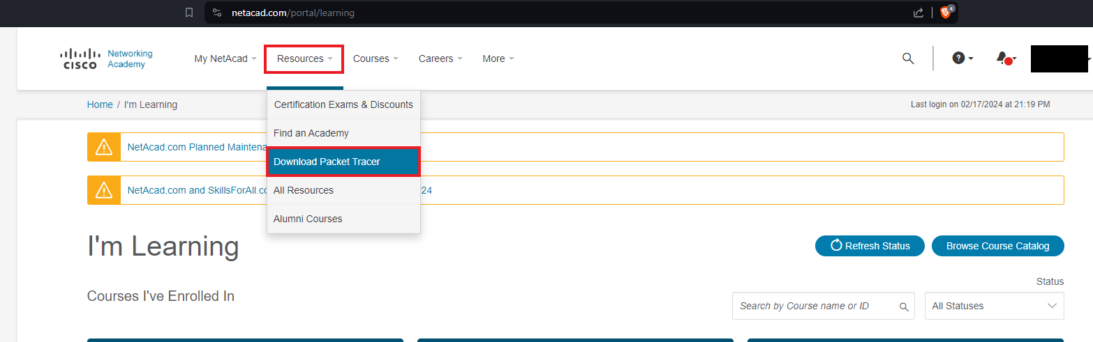The height and width of the screenshot is (342, 1093).
Task: Choose Download Packet Tracer
Action: 343,162
